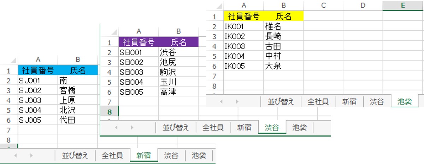Select column D header in the IK sheet window
Screen dimensions: 424x164
point(363,5)
